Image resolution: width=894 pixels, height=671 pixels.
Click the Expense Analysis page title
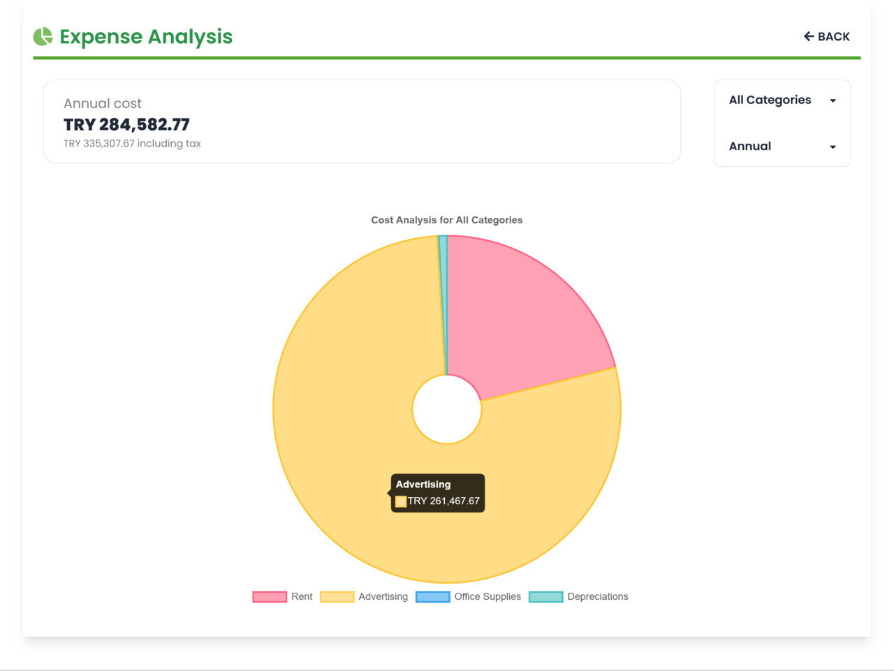coord(146,36)
